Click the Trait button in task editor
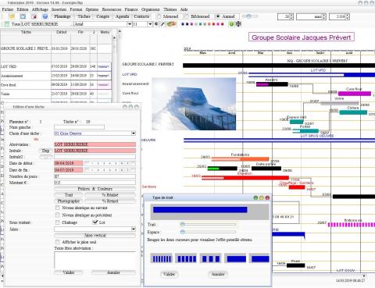 point(69,195)
